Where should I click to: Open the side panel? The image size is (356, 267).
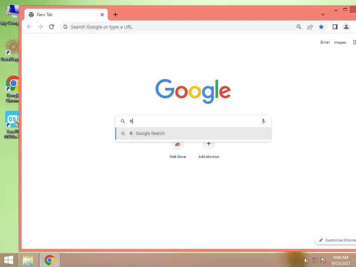click(335, 27)
